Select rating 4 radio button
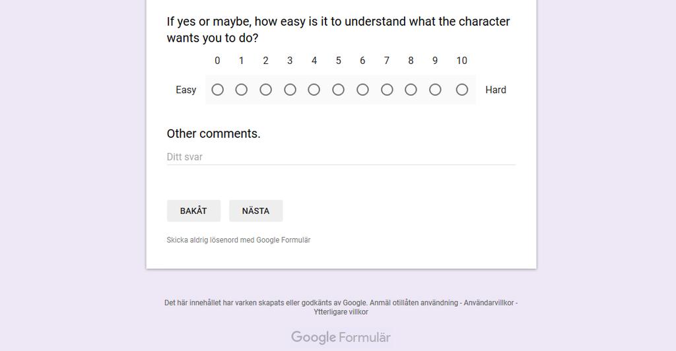Viewport: 676px width, 351px height. [314, 90]
